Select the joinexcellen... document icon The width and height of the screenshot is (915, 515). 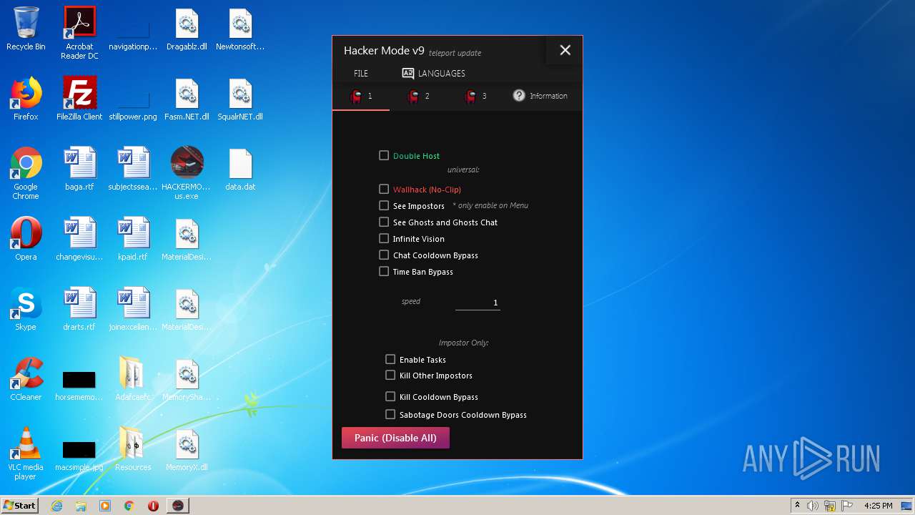(133, 309)
